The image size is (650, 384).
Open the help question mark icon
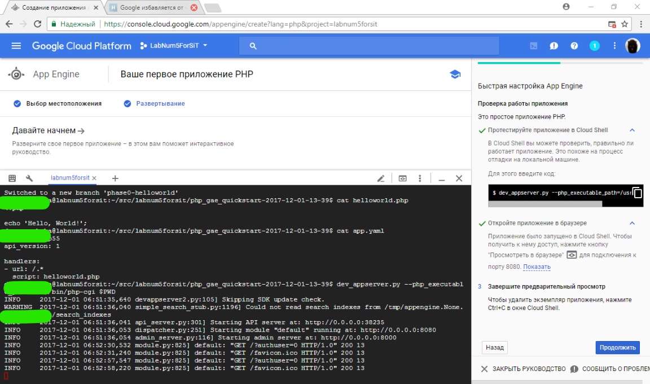[574, 46]
